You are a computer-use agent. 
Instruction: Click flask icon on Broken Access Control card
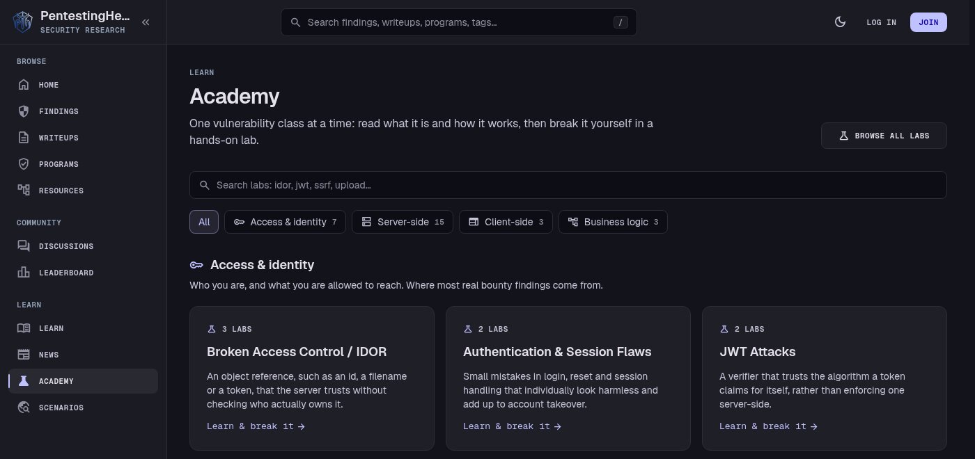[x=212, y=329]
